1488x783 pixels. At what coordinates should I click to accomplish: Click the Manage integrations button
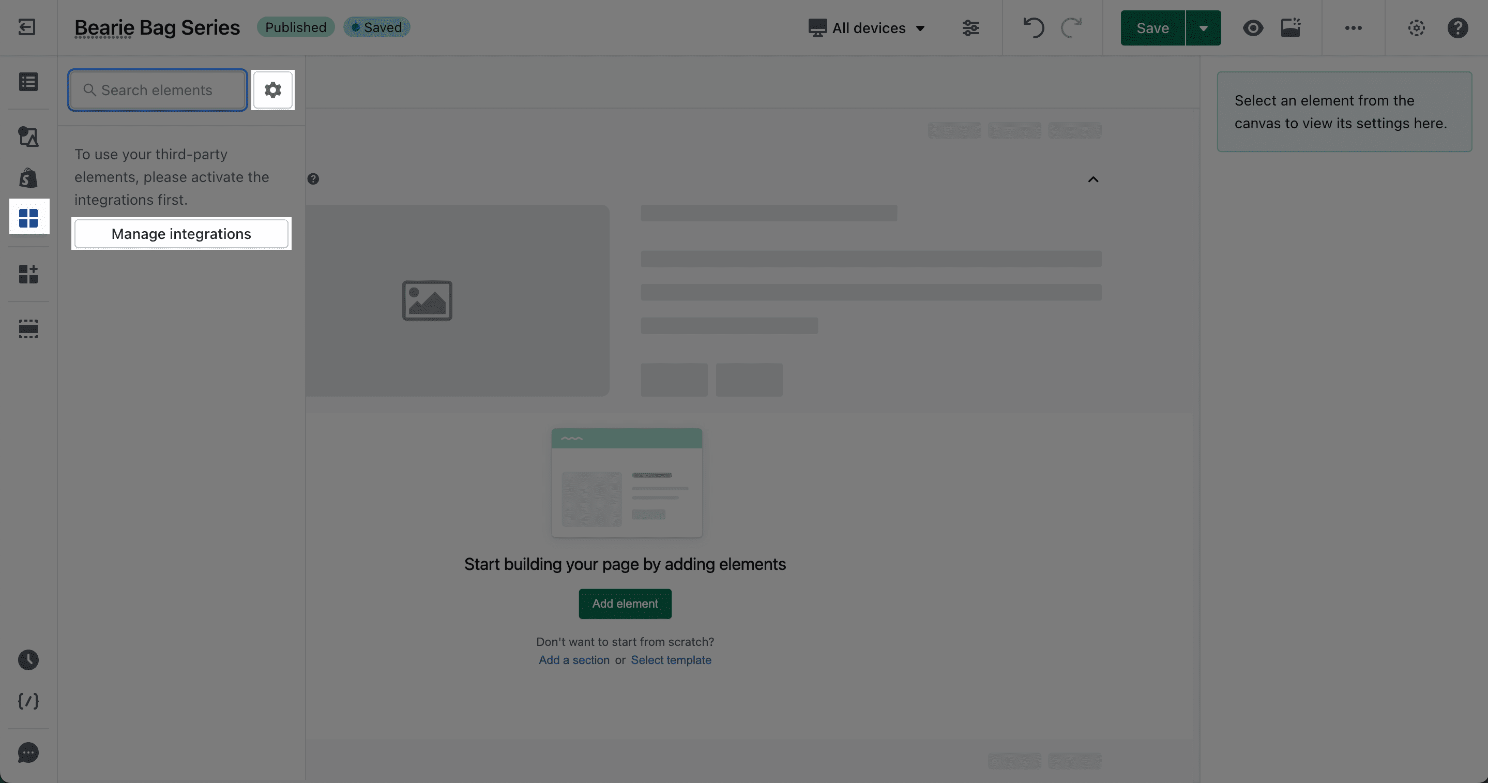(181, 233)
